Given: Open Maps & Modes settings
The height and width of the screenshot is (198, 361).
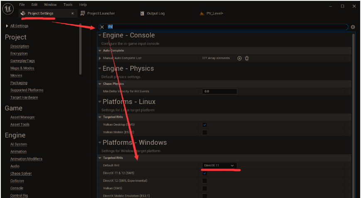Looking at the screenshot, I should point(22,68).
